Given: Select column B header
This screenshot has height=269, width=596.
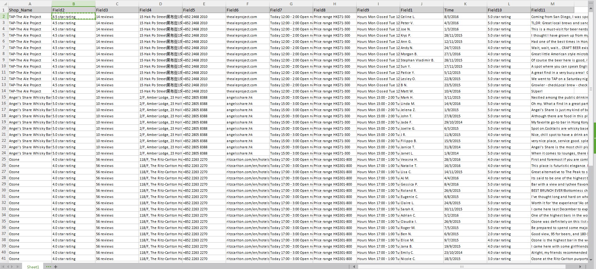Looking at the screenshot, I should (x=74, y=4).
